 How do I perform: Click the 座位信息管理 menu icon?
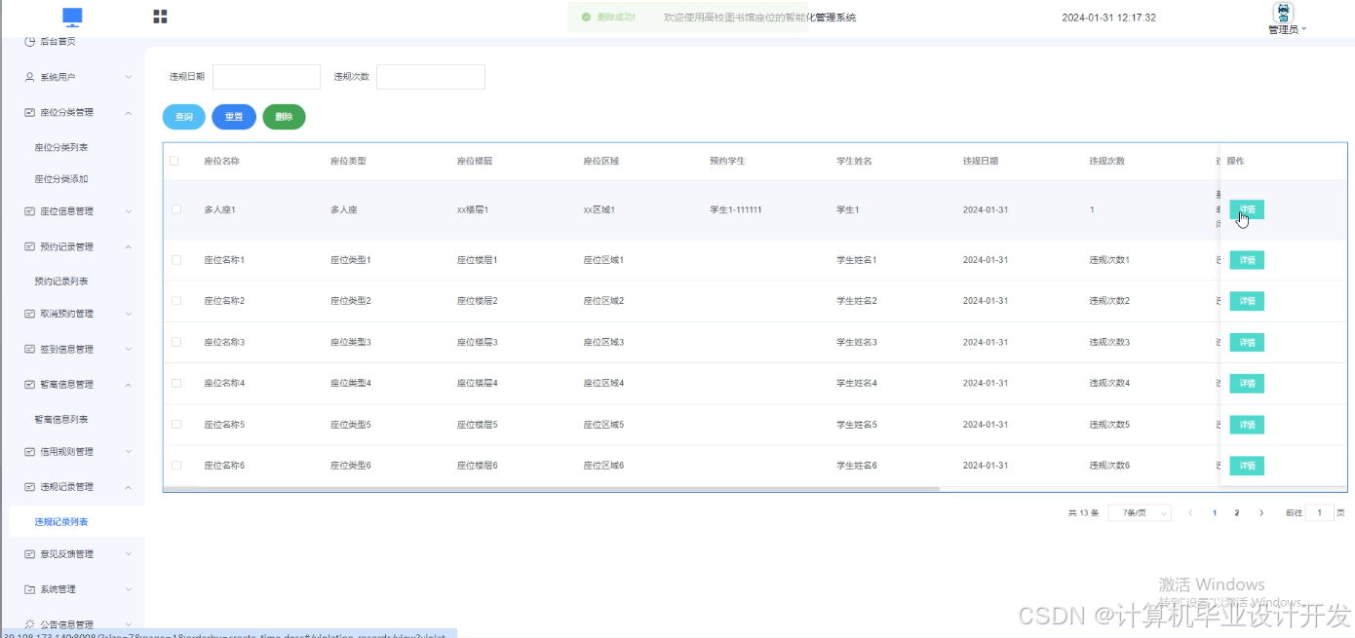point(29,211)
